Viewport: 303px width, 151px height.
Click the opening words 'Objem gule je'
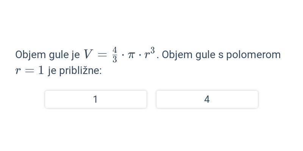[x=48, y=55]
